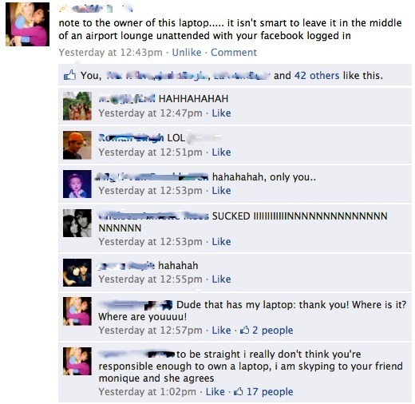This screenshot has height=404, width=415.
Task: Like the 12:51pm LOL comment
Action: point(221,152)
